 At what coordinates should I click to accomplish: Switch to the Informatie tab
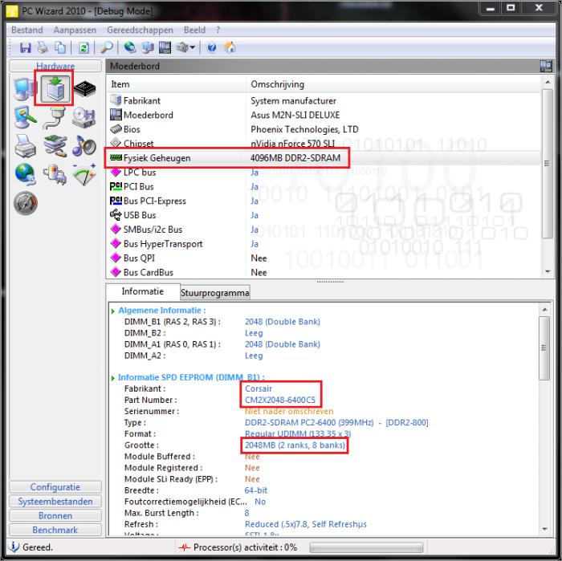click(143, 291)
